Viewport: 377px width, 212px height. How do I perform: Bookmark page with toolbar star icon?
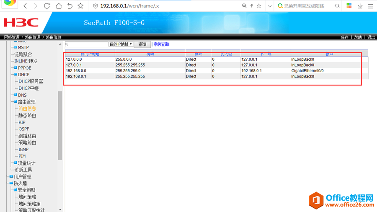80,6
